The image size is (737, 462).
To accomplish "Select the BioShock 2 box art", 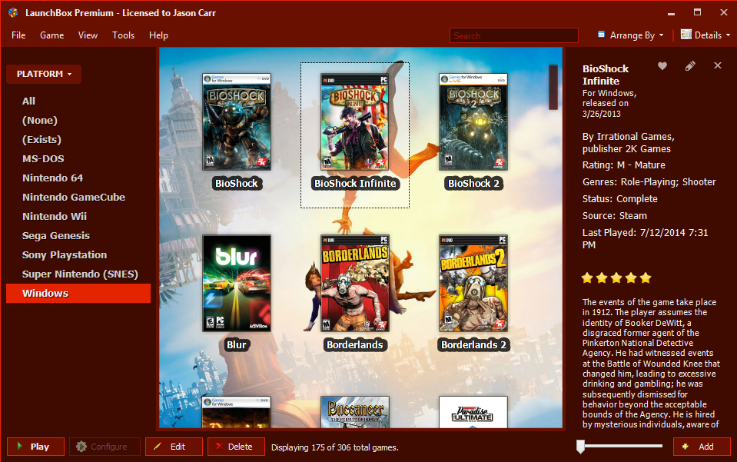I will click(x=473, y=121).
